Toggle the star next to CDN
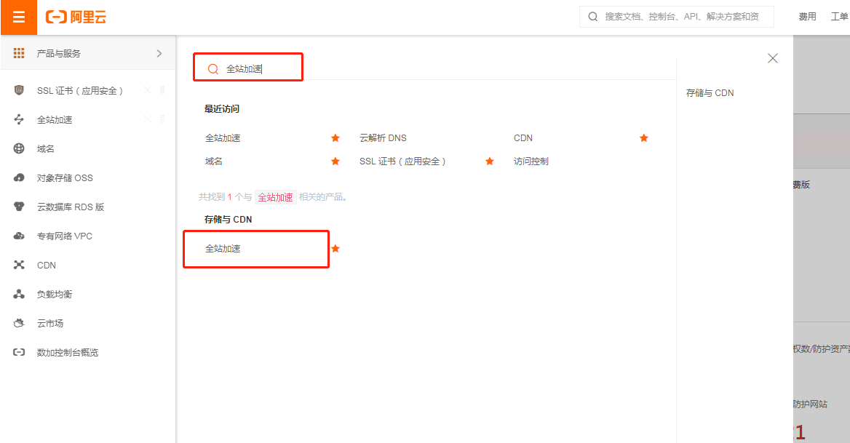 click(x=643, y=138)
